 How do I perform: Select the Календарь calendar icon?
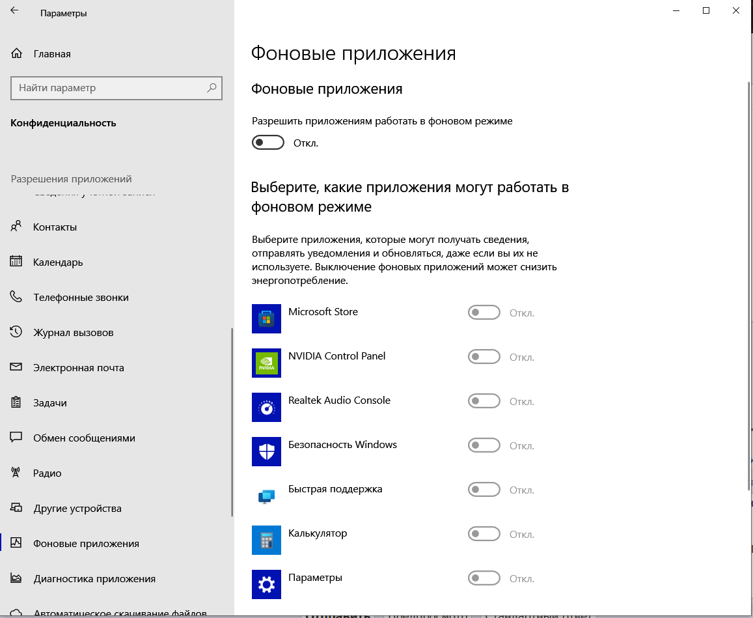16,261
